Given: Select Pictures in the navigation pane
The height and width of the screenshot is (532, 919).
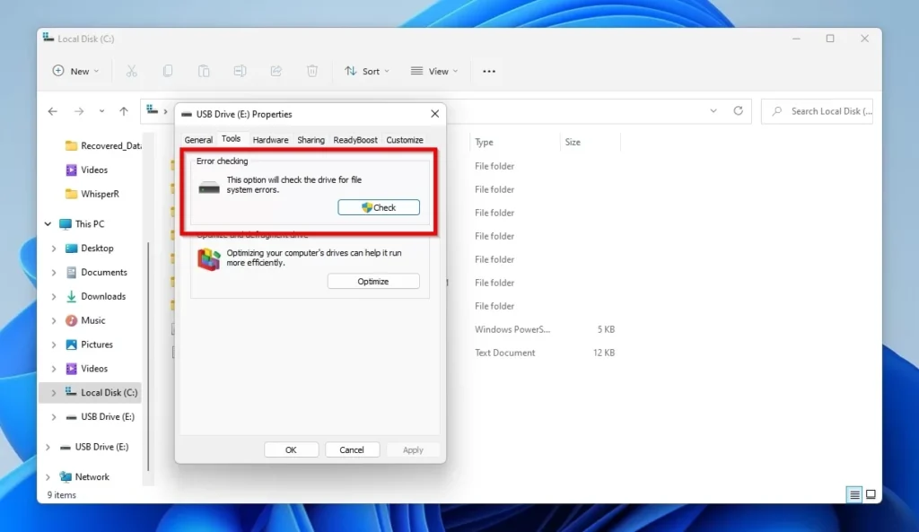Looking at the screenshot, I should pyautogui.click(x=97, y=344).
